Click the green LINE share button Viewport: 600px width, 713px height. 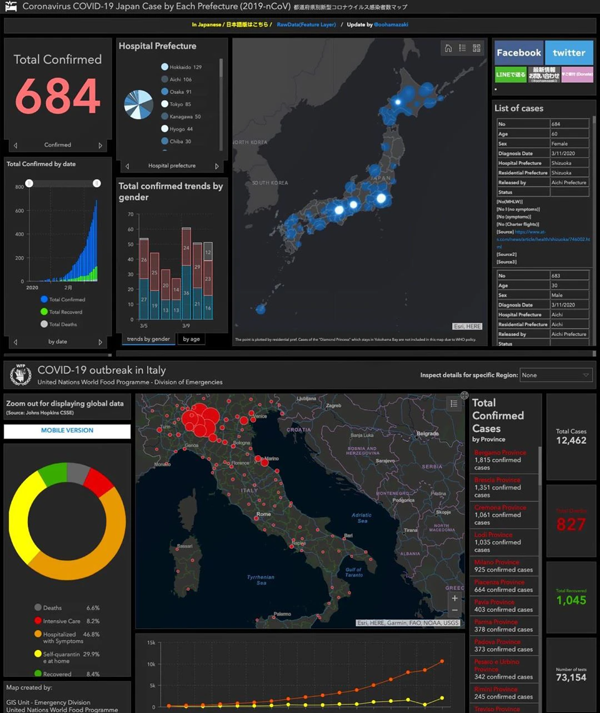click(511, 74)
